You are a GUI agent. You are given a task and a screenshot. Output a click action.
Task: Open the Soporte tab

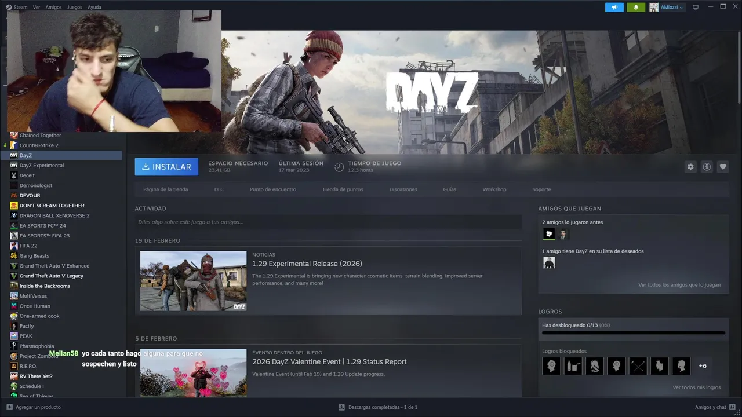tap(541, 189)
